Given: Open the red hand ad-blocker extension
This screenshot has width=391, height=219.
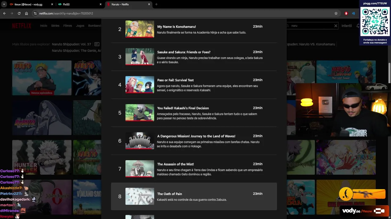Looking at the screenshot, I should [346, 13].
